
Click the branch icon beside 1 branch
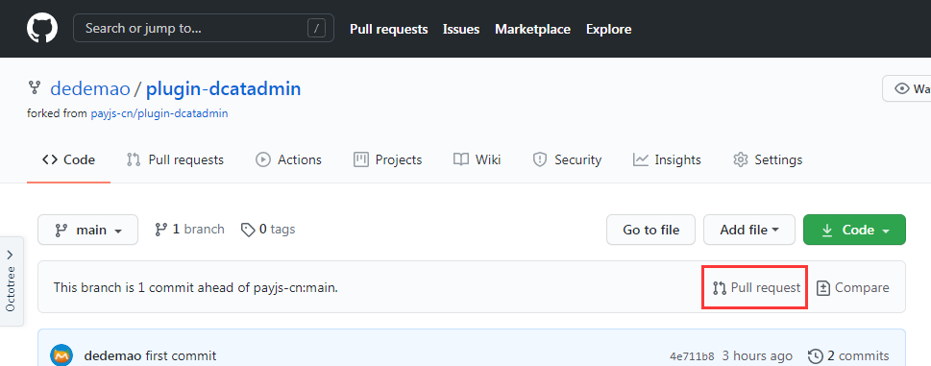coord(160,230)
